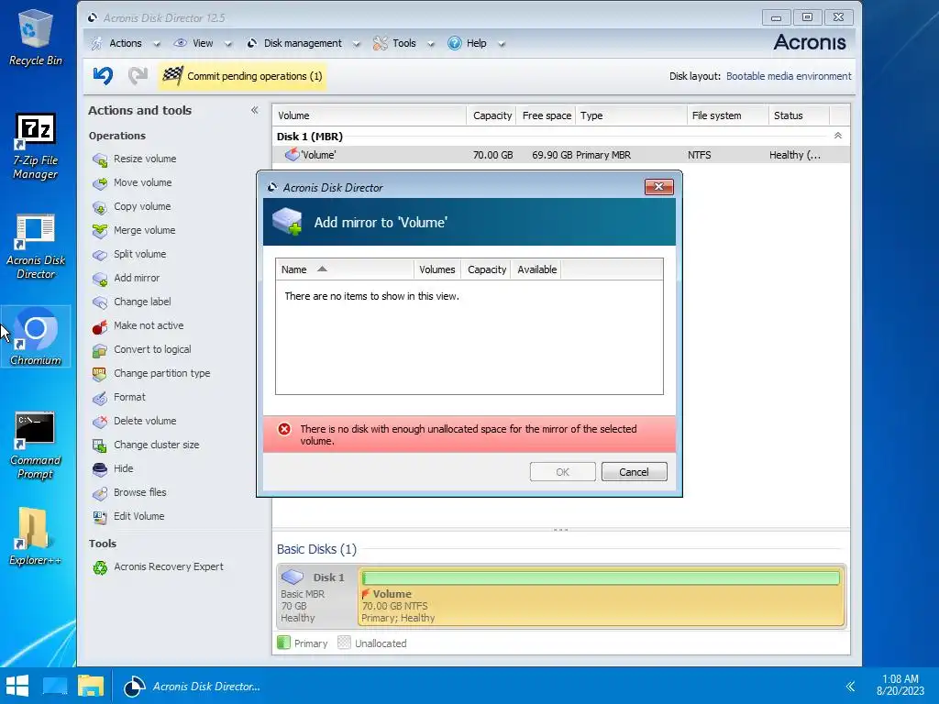Open the taskbar clock showing 1:08 AM
939x704 pixels.
[x=900, y=685]
